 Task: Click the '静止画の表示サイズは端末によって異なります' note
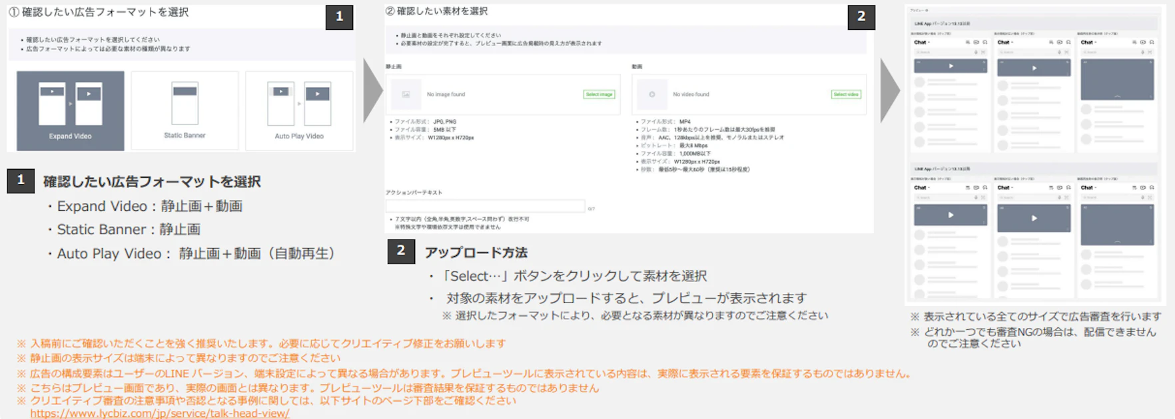pos(179,358)
